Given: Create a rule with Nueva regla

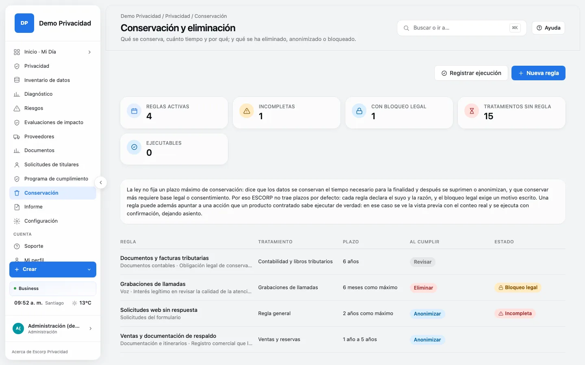Looking at the screenshot, I should [x=538, y=73].
